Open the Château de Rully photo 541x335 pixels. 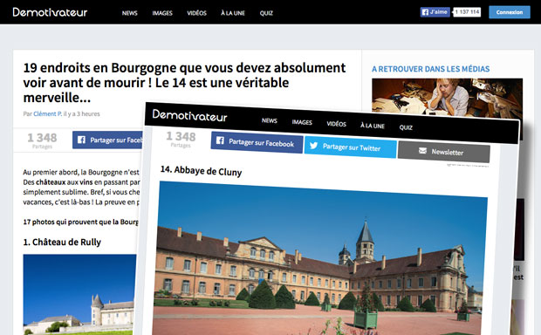point(79,294)
